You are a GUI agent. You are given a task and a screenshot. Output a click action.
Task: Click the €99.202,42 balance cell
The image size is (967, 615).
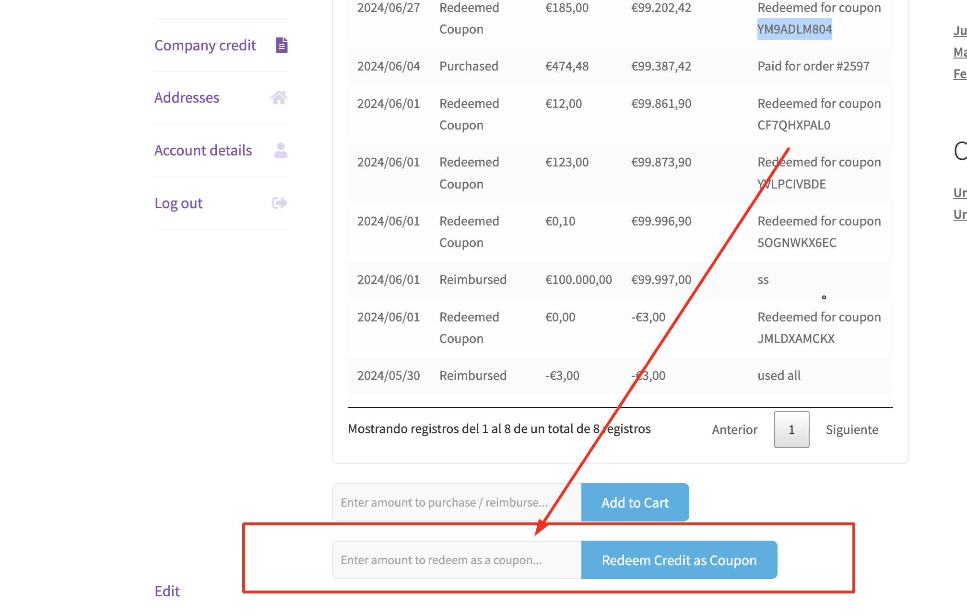pyautogui.click(x=661, y=8)
